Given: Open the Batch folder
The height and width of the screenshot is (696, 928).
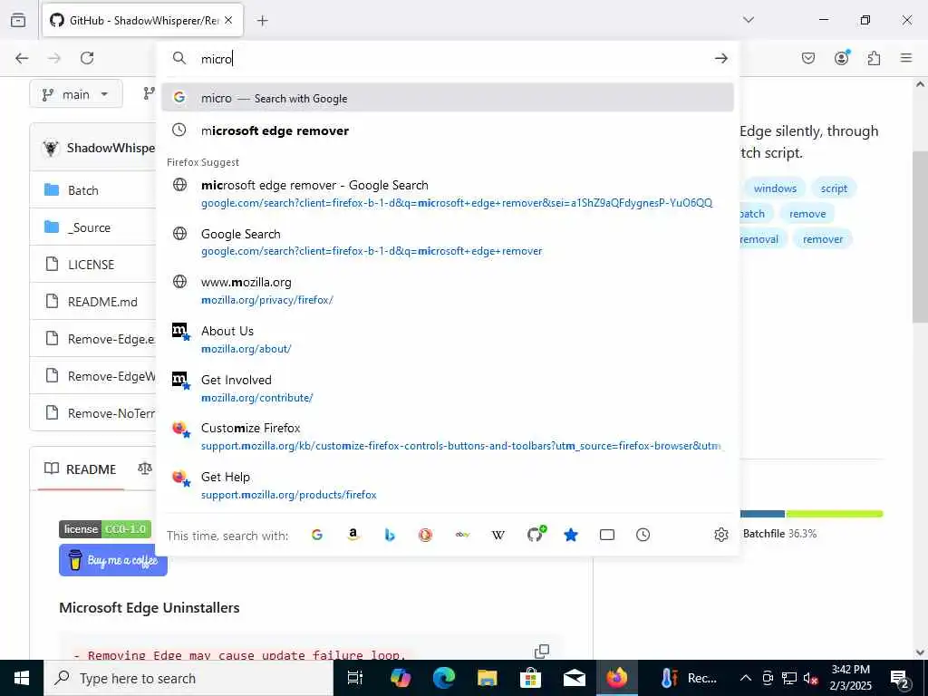Looking at the screenshot, I should click(82, 190).
